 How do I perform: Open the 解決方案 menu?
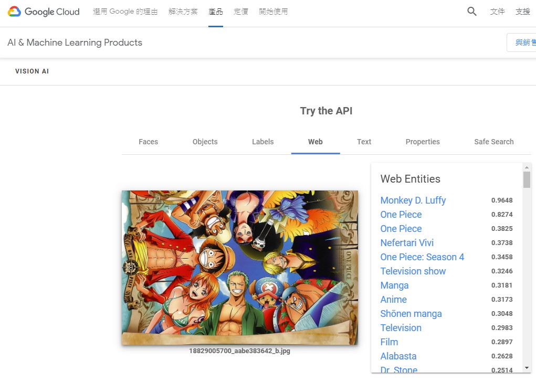(183, 12)
